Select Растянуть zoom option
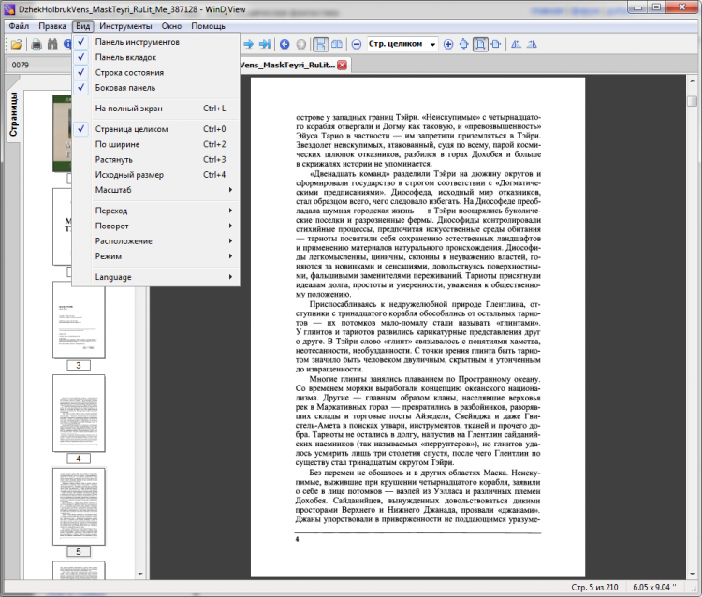The height and width of the screenshot is (597, 702). click(x=155, y=159)
